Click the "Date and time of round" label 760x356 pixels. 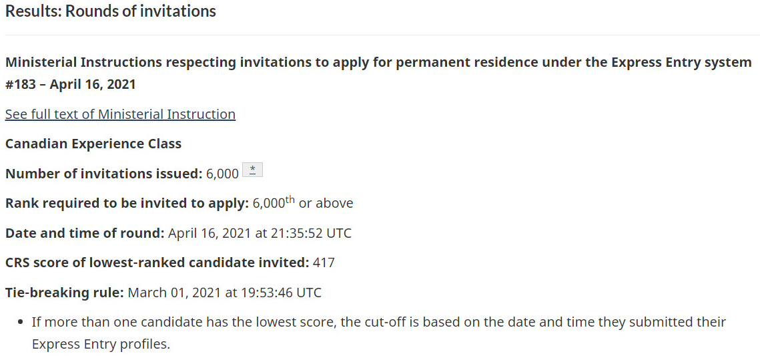(85, 233)
